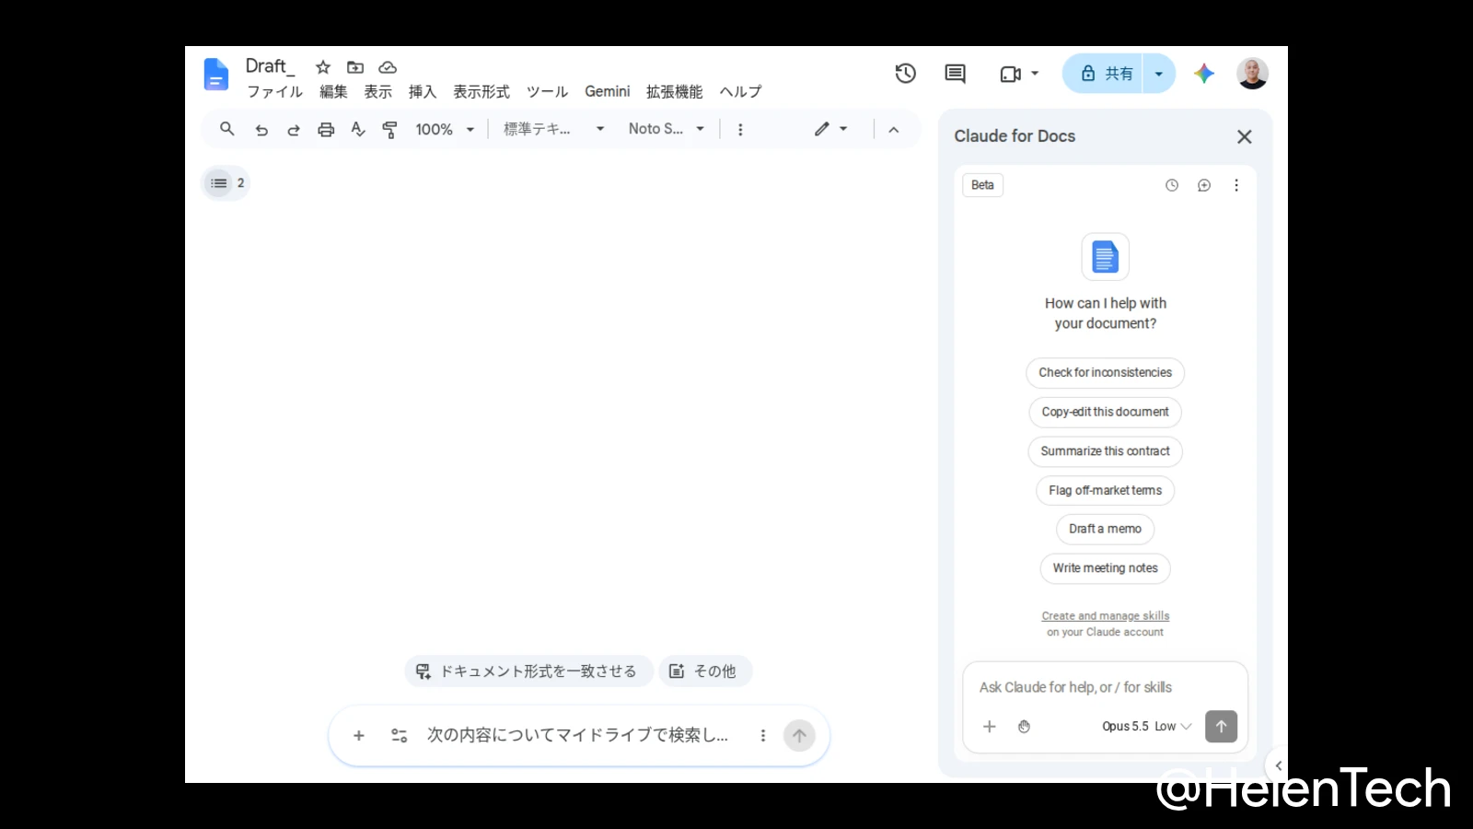1473x829 pixels.
Task: Open 挿入 menu
Action: click(423, 92)
